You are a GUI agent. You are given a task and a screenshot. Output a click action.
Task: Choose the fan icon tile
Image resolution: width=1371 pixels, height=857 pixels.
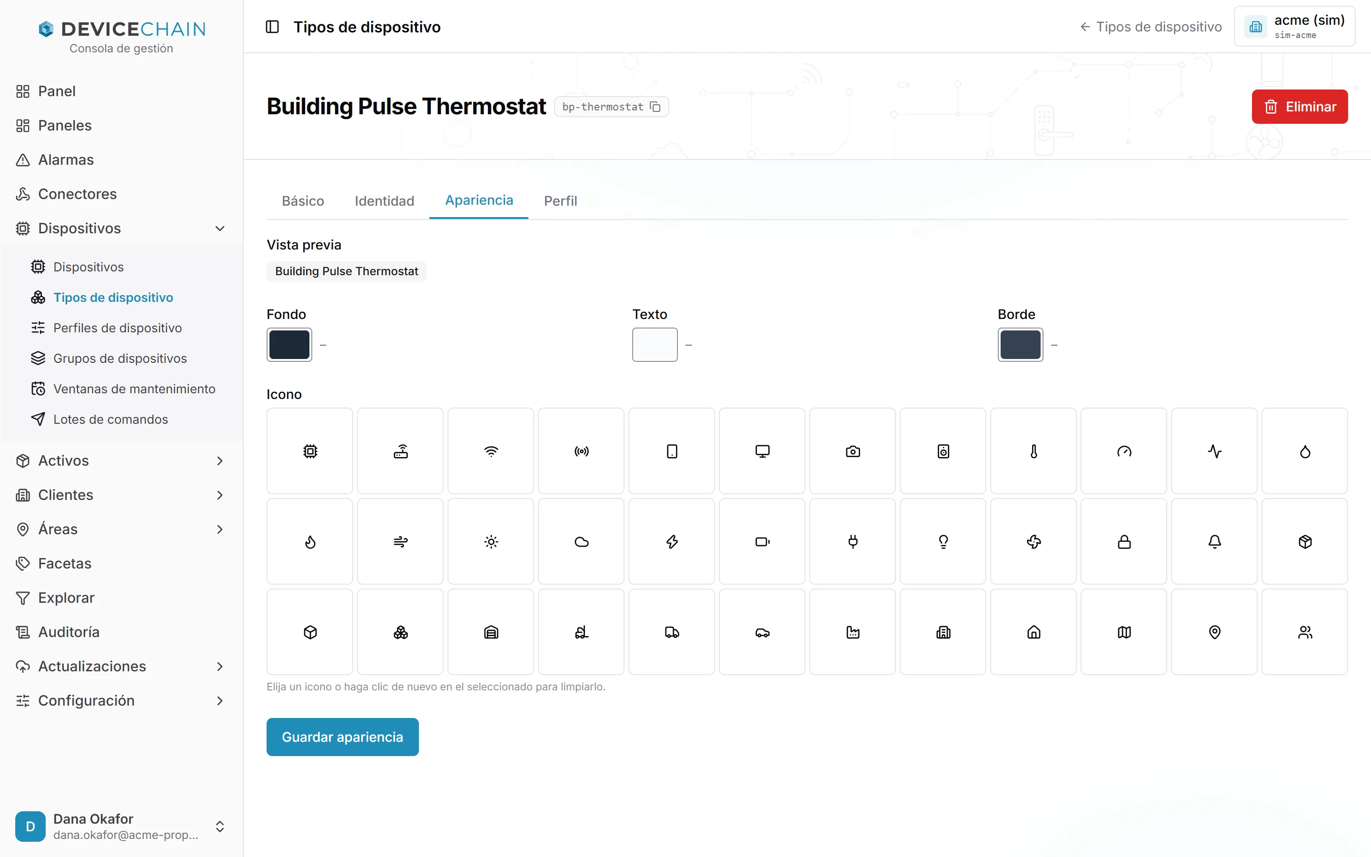point(1033,542)
